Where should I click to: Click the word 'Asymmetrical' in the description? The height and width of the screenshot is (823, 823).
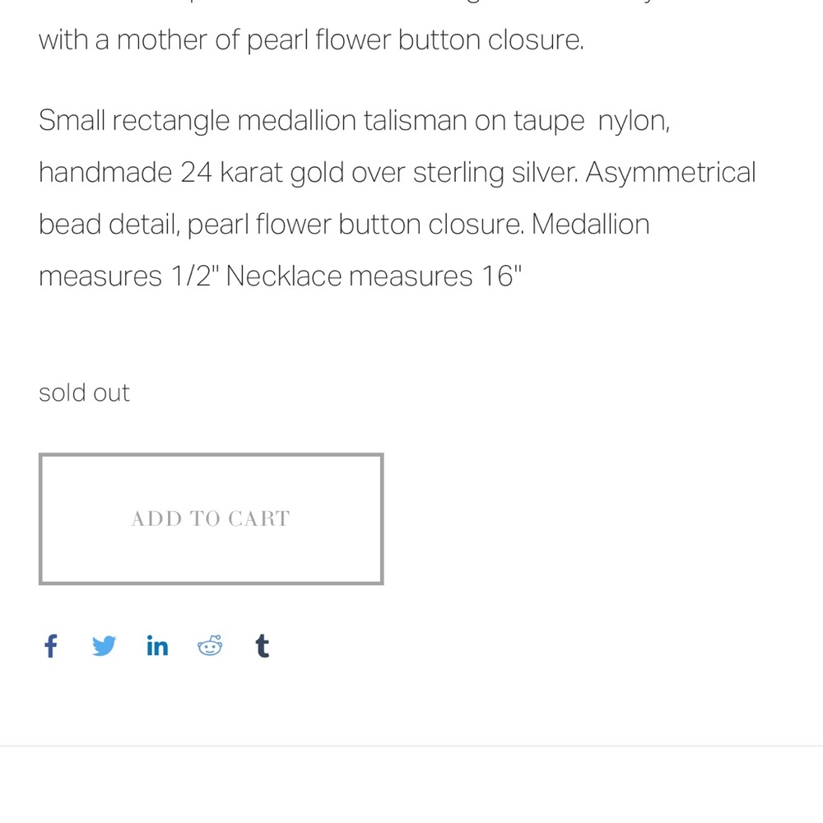coord(670,173)
